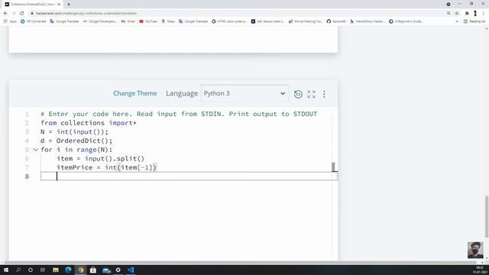Open the YouTube bookmark
Viewport: 489px width, 275px height.
(148, 21)
